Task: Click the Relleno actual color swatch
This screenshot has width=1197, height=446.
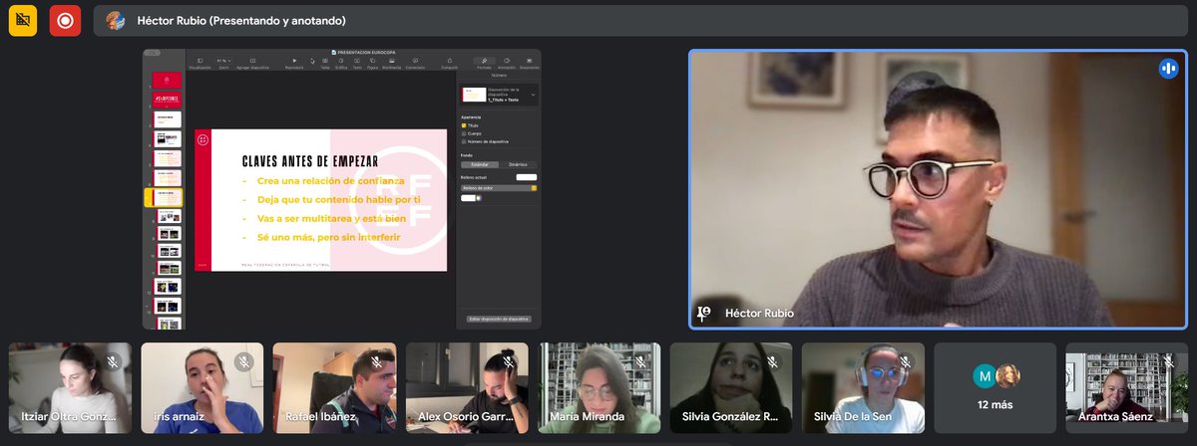Action: click(x=527, y=177)
